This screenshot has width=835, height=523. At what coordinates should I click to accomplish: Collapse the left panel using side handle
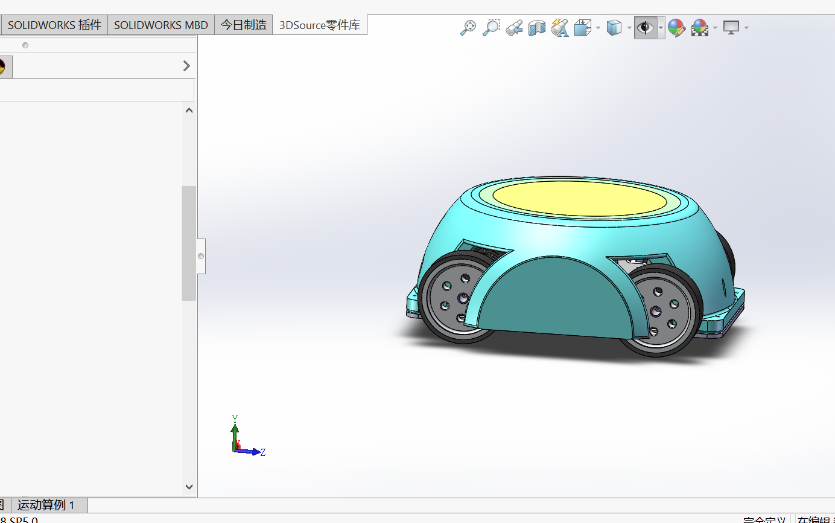pyautogui.click(x=202, y=256)
